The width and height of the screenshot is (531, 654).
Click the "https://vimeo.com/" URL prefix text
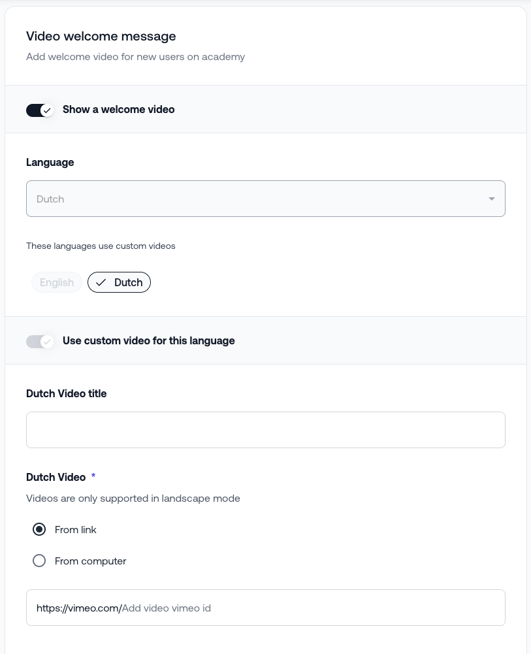click(x=78, y=608)
